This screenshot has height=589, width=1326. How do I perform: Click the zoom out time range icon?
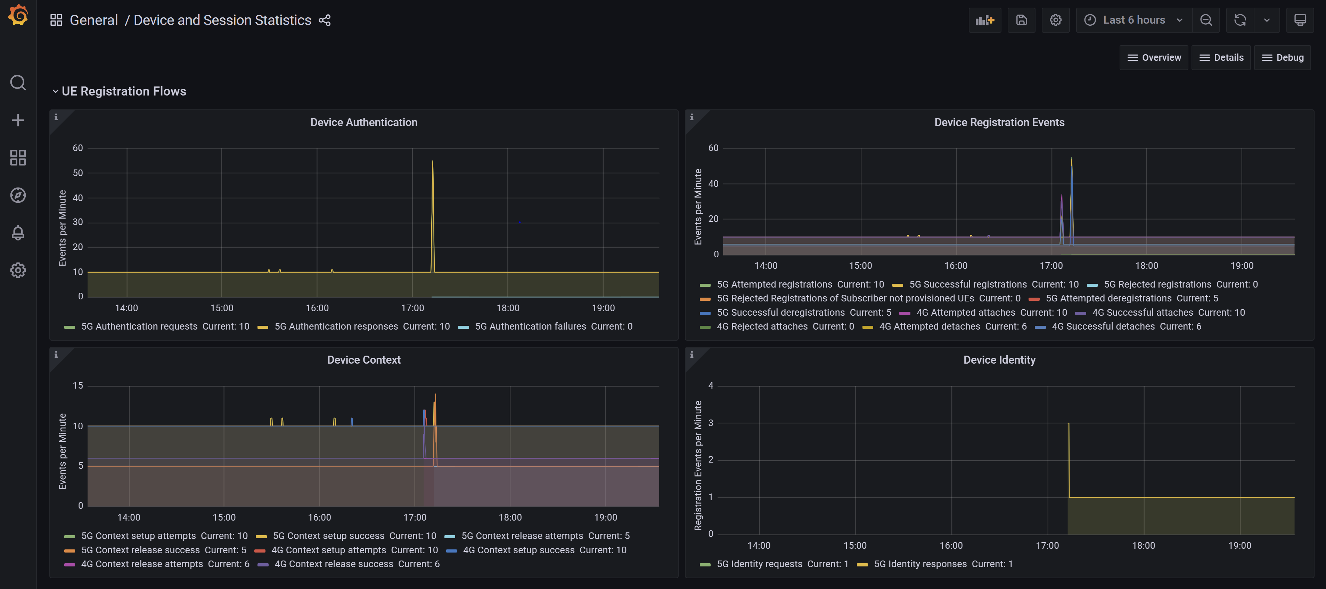click(x=1205, y=20)
